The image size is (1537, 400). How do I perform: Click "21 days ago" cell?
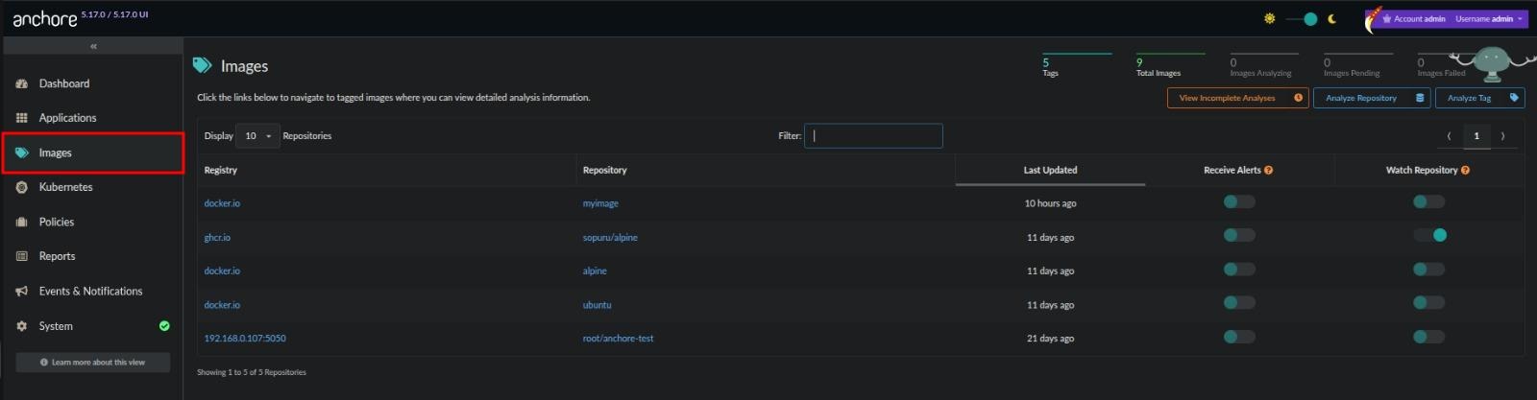click(x=1050, y=339)
